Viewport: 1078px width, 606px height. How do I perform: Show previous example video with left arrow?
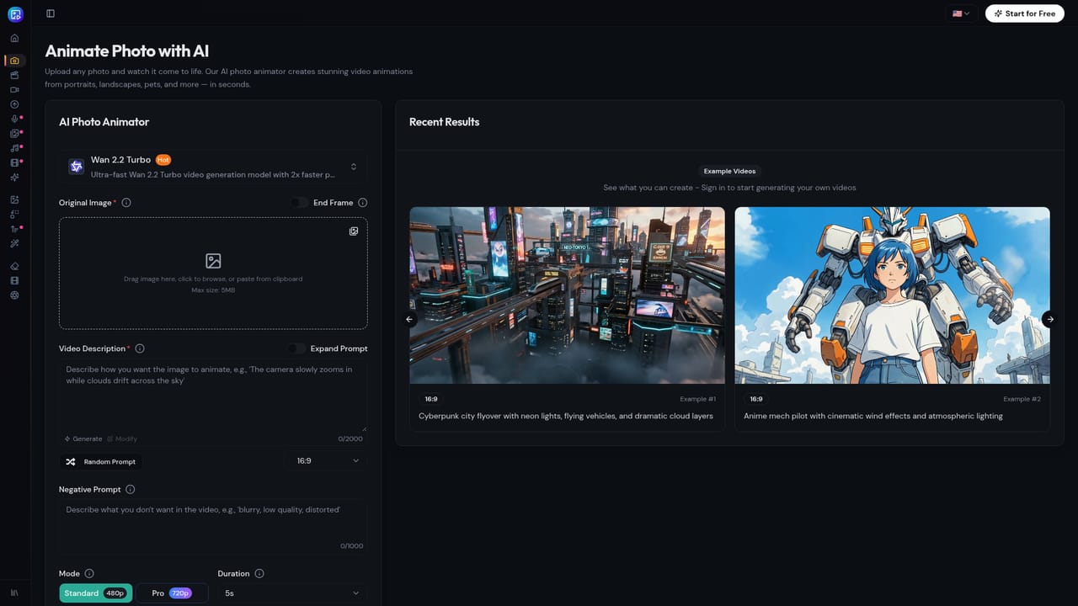[410, 319]
